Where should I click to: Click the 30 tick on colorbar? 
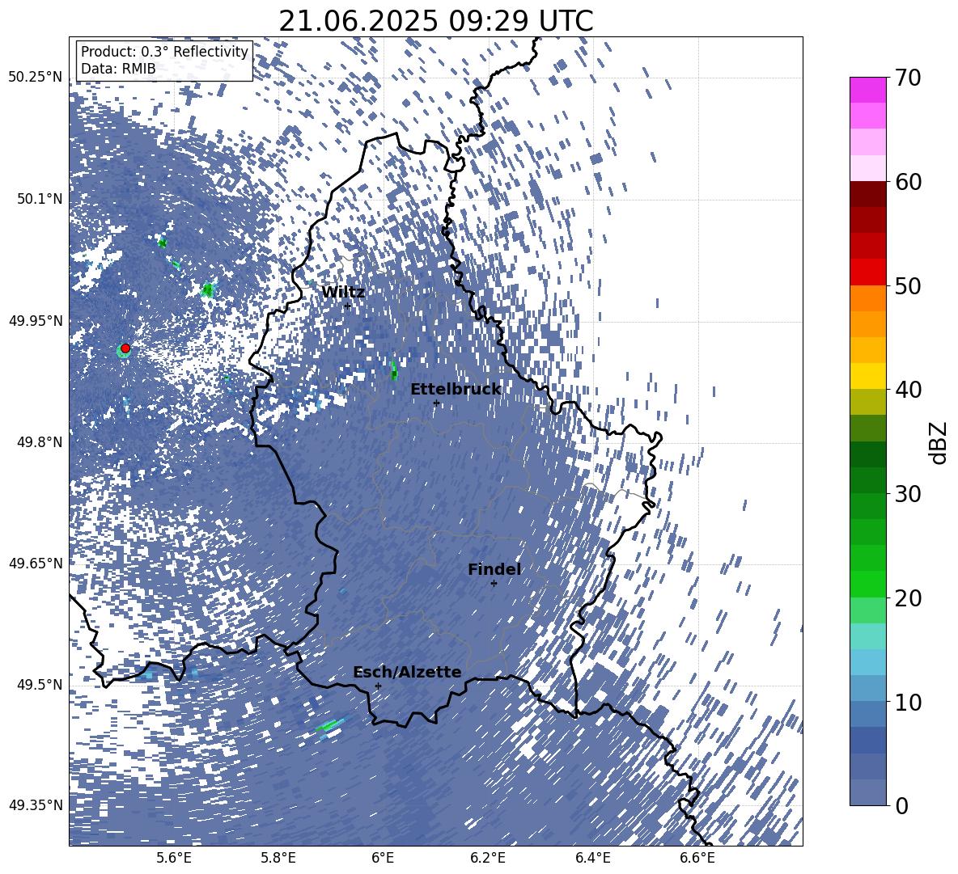(907, 494)
